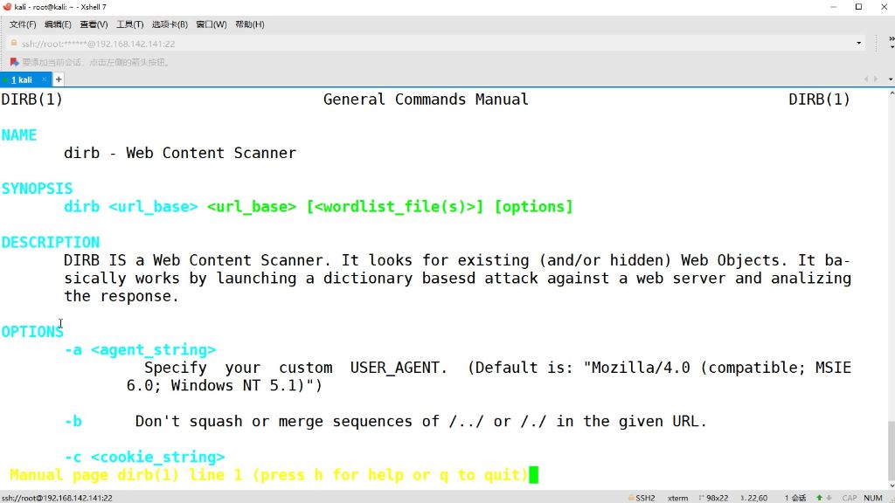The width and height of the screenshot is (895, 503).
Task: Click the 22,60 cursor position indicator
Action: point(754,498)
